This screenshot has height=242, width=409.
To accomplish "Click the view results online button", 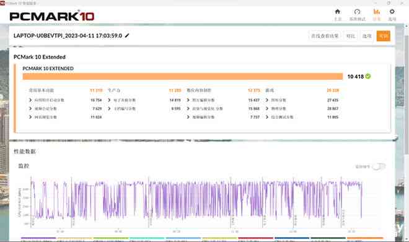I will pos(325,36).
